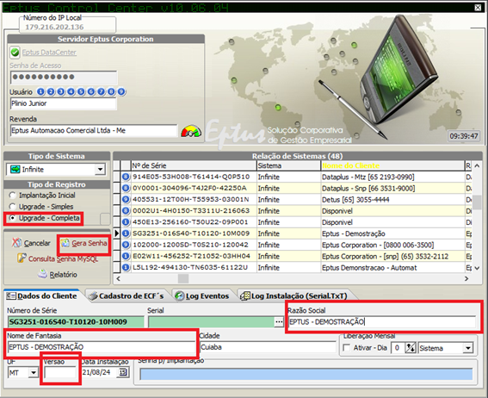Switch to Dados do Cliente tab

[42, 295]
